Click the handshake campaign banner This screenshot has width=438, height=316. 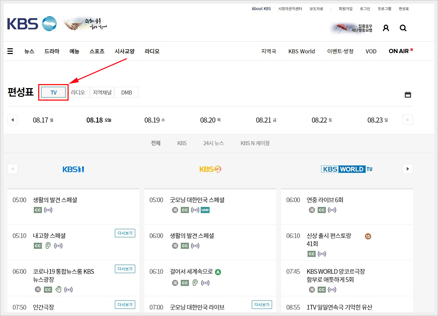(85, 24)
